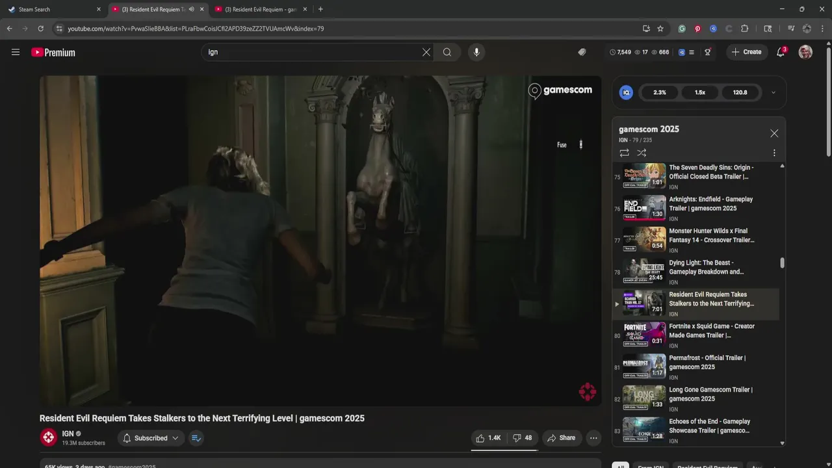This screenshot has height=468, width=832.
Task: Like the video with 1.4K likes
Action: coord(488,438)
